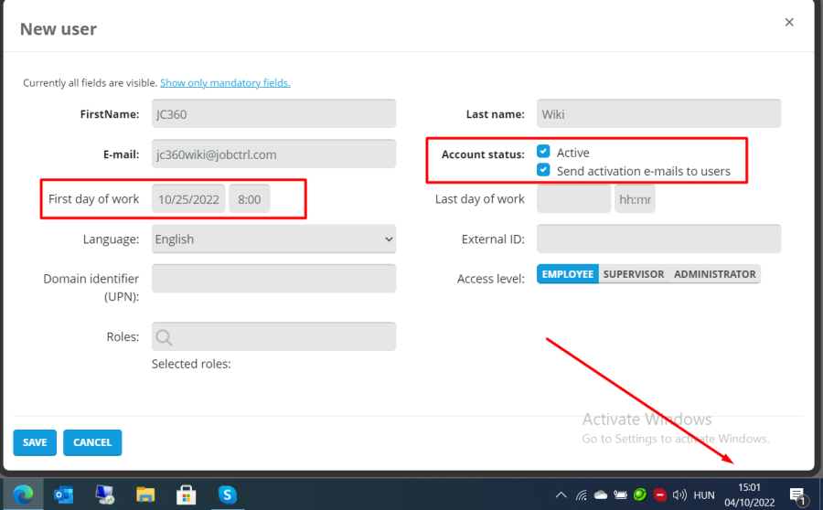Open Skype from the taskbar
The width and height of the screenshot is (823, 510).
pos(228,494)
